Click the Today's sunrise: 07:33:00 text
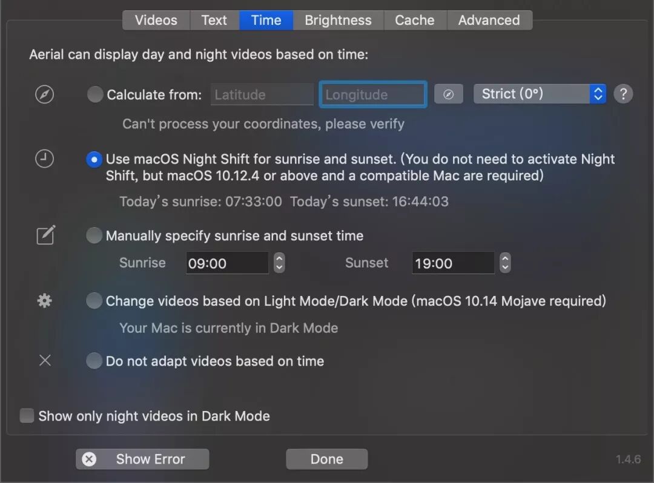The image size is (654, 483). pyautogui.click(x=200, y=202)
